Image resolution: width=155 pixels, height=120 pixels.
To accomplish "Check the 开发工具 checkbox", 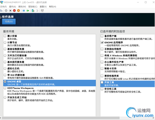I will tap(102, 82).
